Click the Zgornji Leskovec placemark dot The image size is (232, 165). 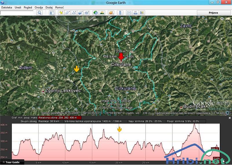point(43,91)
